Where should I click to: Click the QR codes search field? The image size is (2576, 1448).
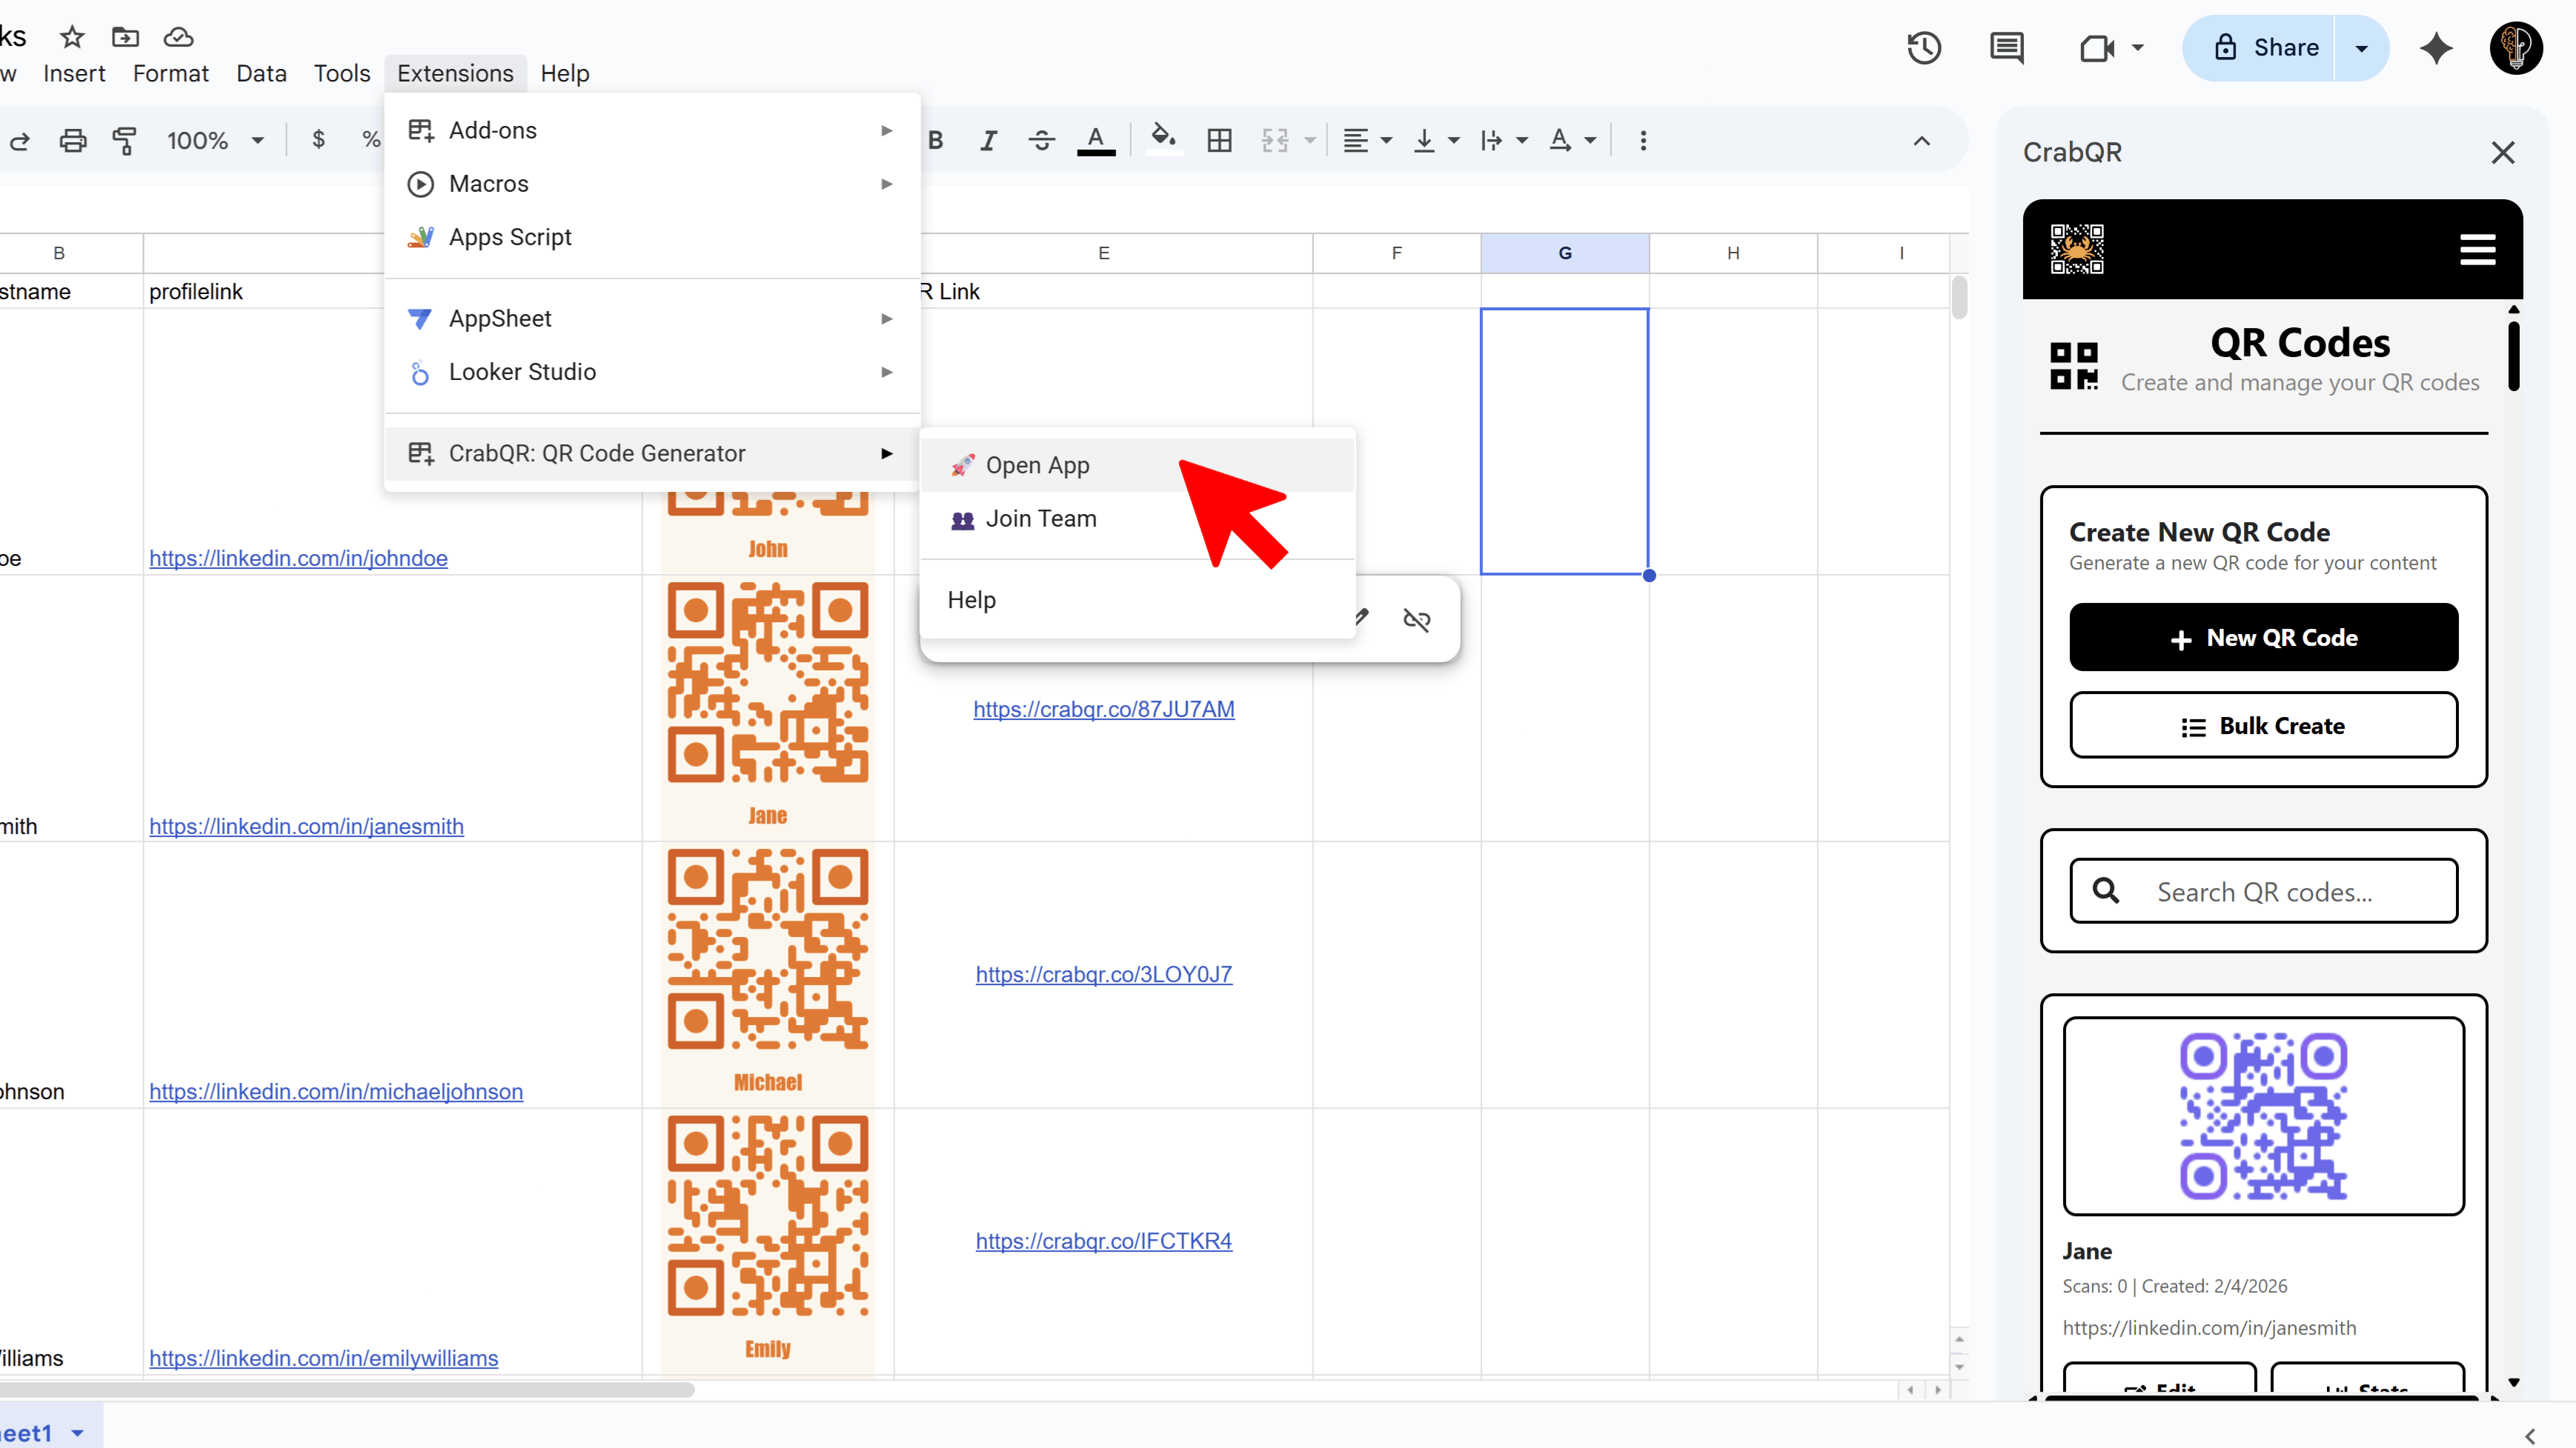(2263, 890)
